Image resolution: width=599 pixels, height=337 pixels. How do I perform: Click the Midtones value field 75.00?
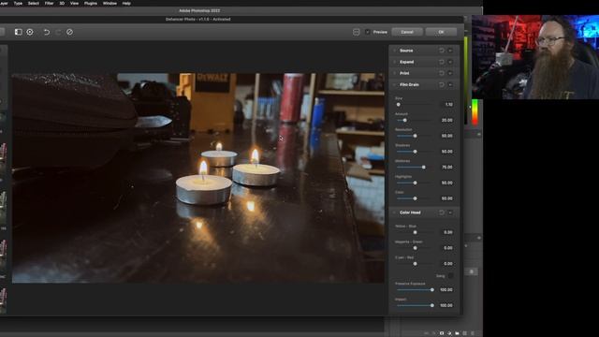click(446, 167)
